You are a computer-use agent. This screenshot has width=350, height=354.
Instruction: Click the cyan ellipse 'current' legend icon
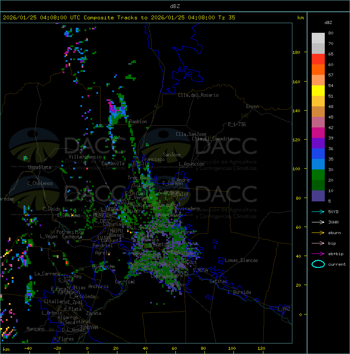point(318,264)
